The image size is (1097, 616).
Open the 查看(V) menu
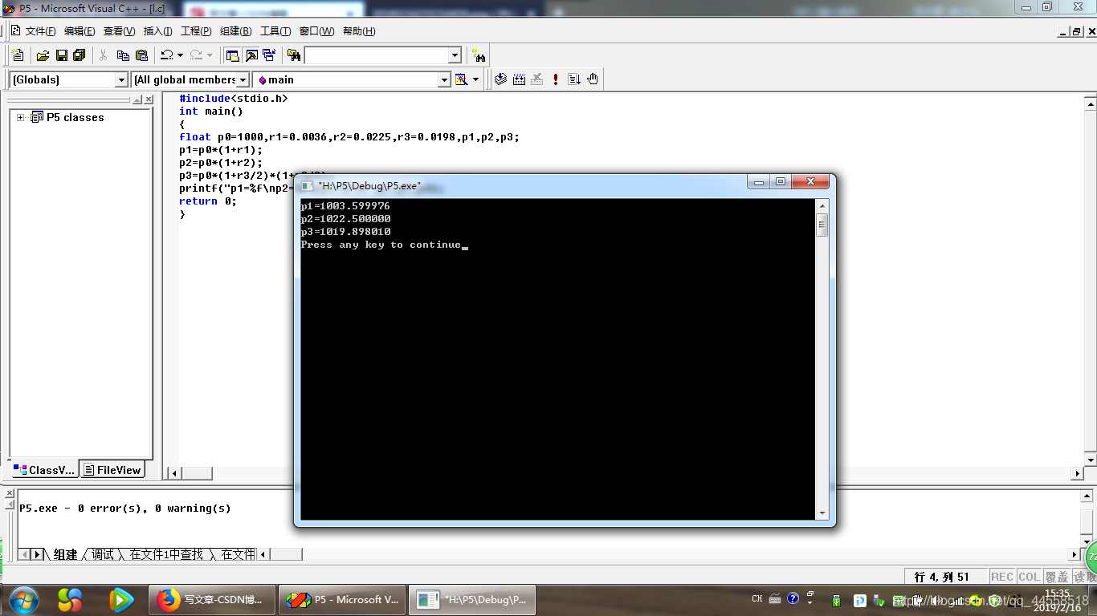pos(119,31)
